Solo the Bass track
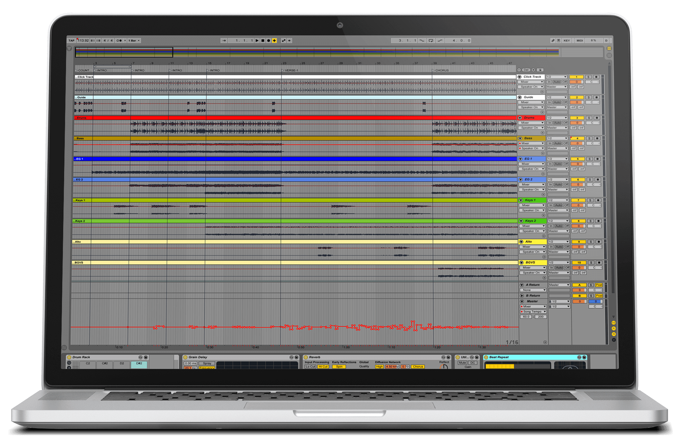680x448 pixels. 589,138
